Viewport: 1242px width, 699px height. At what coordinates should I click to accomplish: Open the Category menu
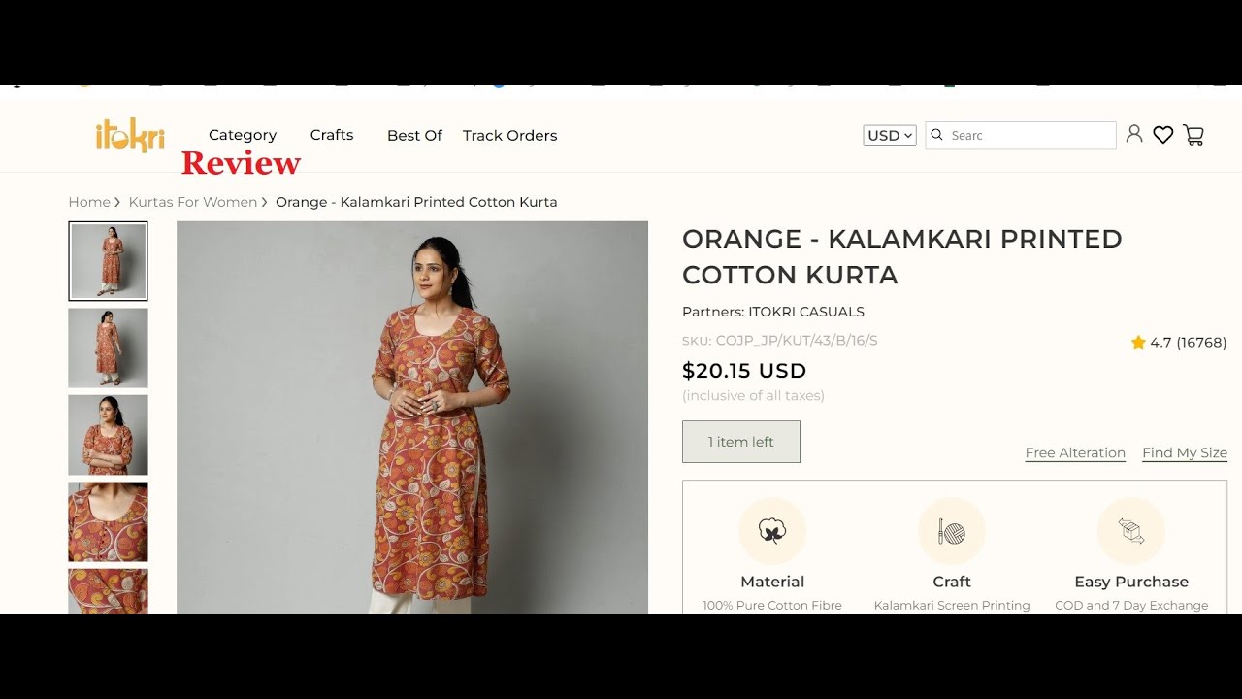243,135
